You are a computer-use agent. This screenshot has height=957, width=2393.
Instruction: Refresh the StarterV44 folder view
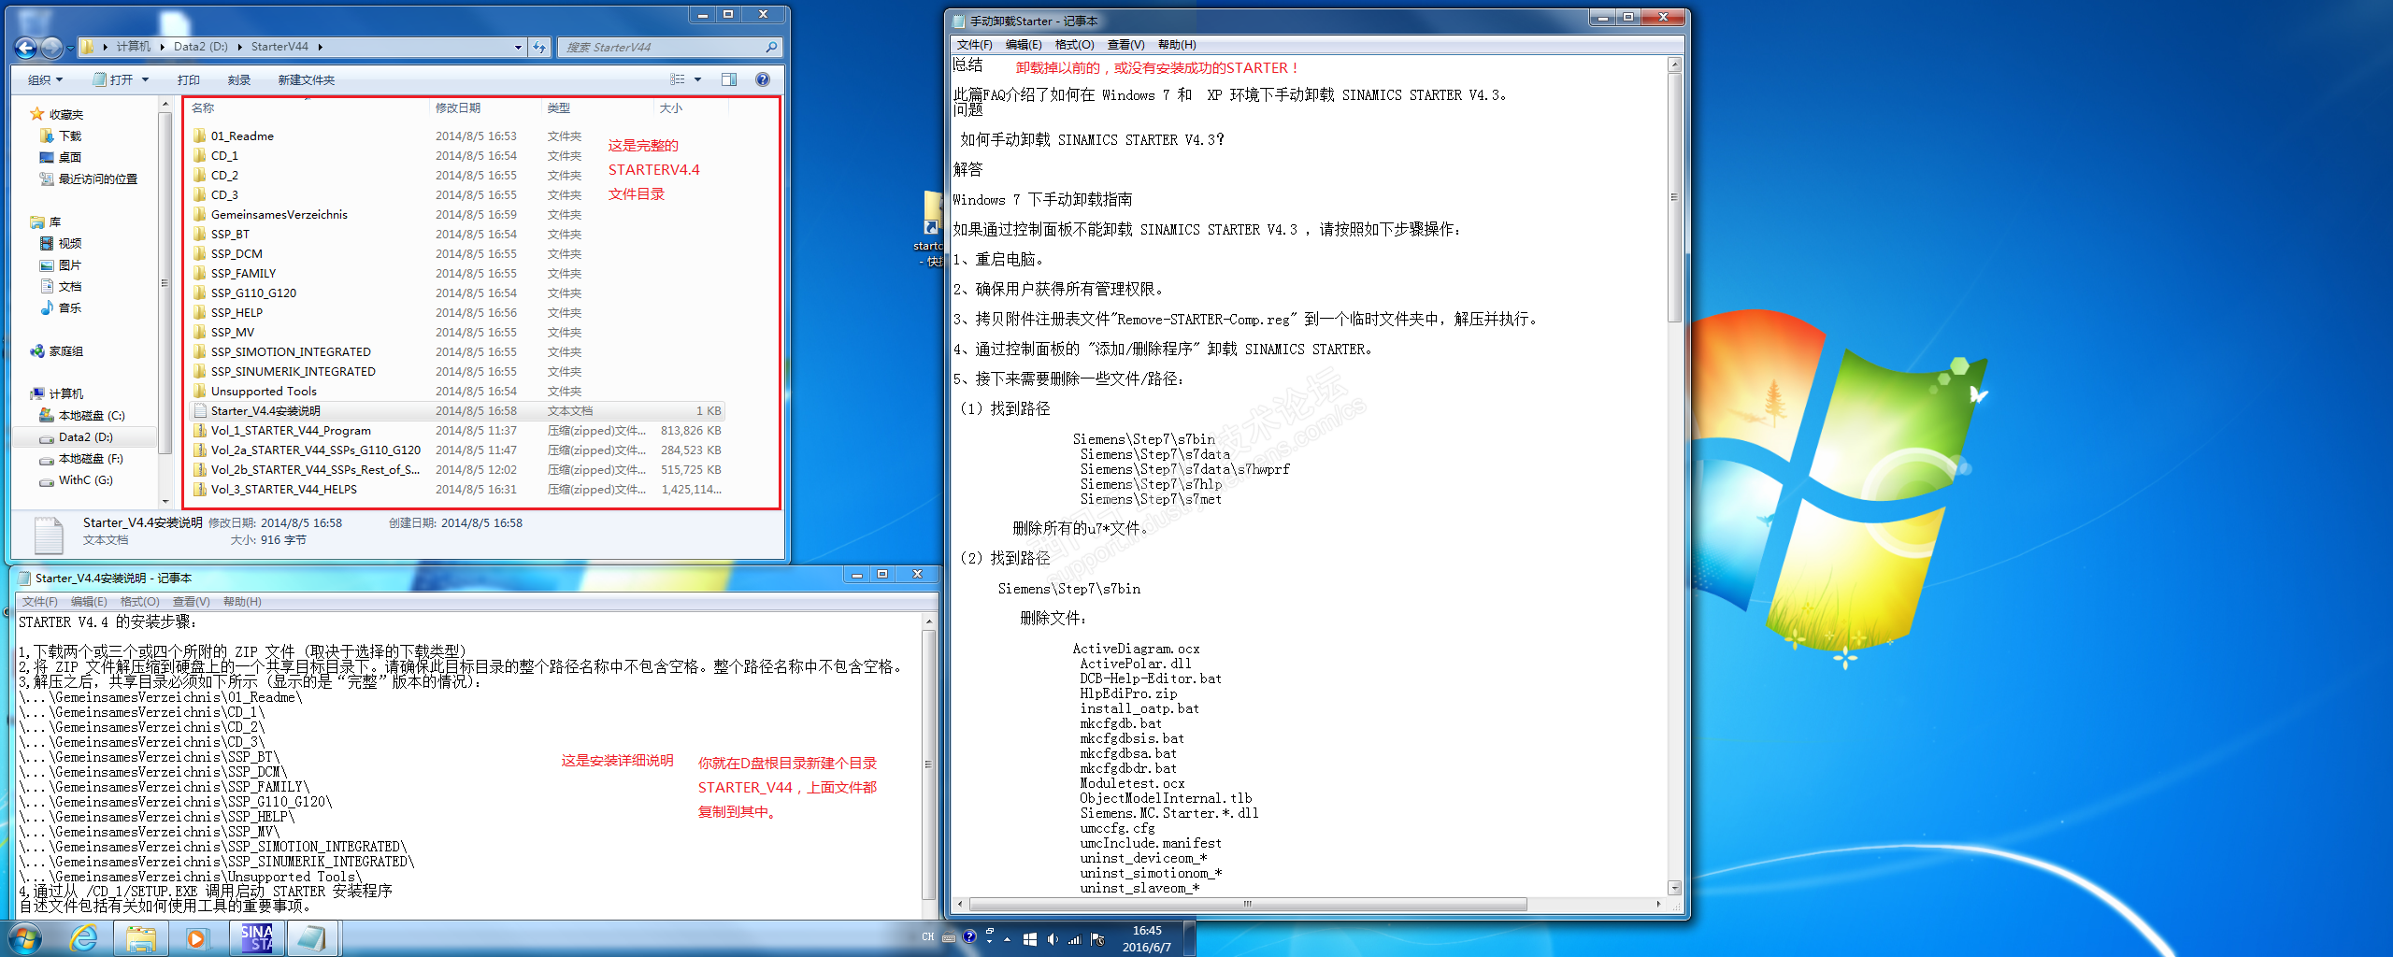539,47
